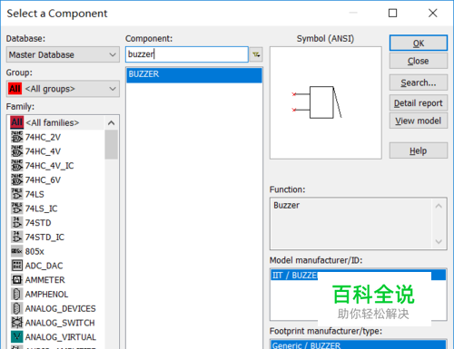
Task: Select the ANALOG_DEVICES family icon
Action: tap(16, 308)
